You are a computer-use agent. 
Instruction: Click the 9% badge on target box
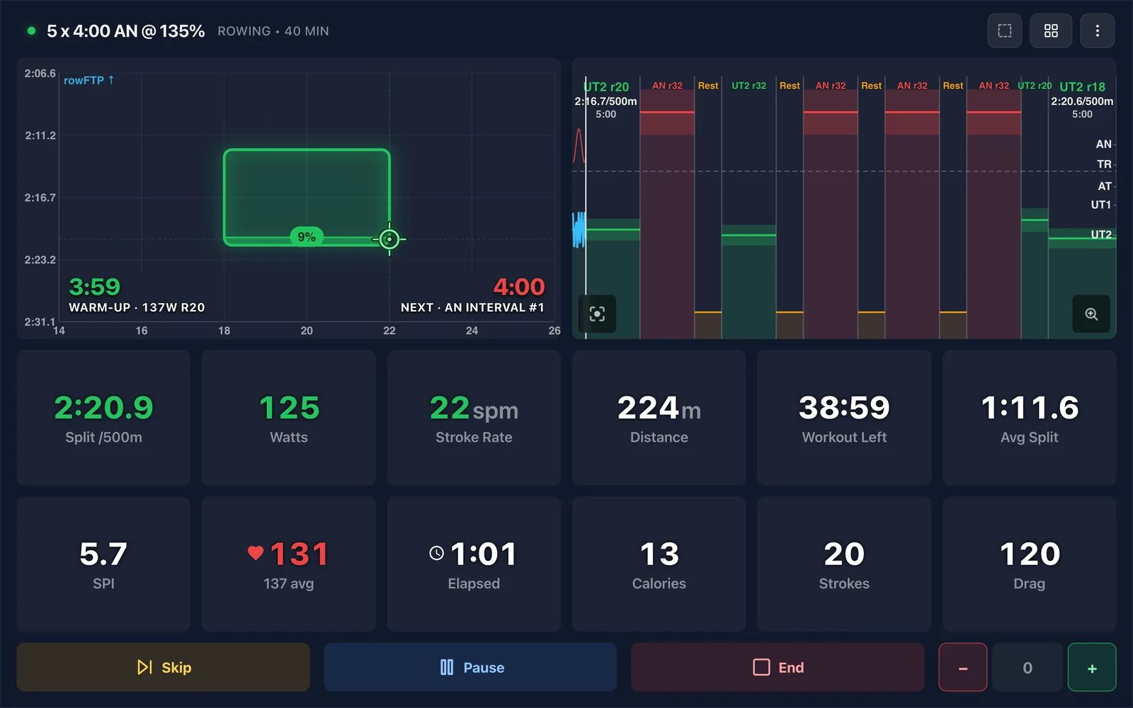(307, 236)
